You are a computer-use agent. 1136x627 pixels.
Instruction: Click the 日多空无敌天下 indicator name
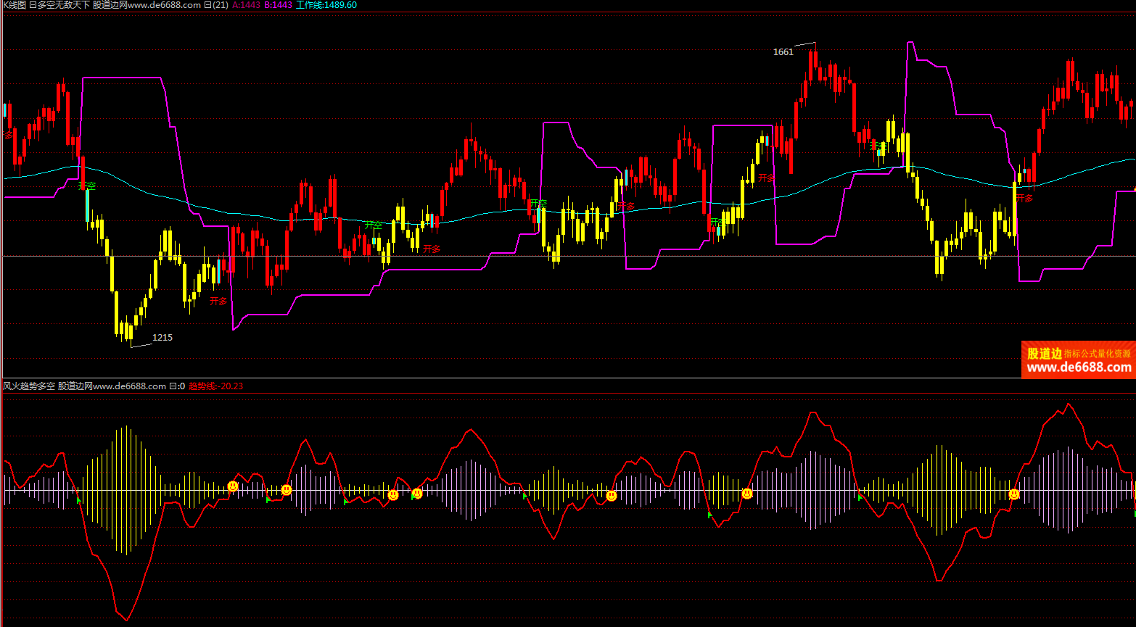pyautogui.click(x=59, y=5)
